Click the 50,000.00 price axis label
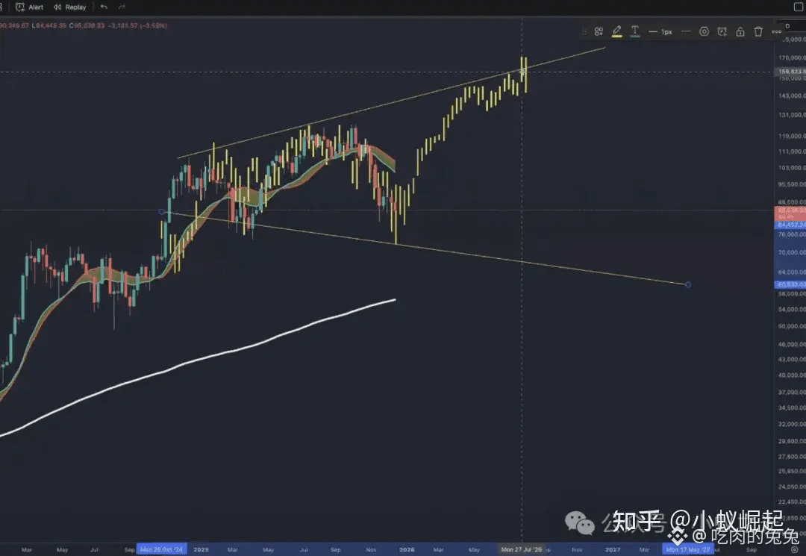Image resolution: width=806 pixels, height=556 pixels. pos(792,326)
